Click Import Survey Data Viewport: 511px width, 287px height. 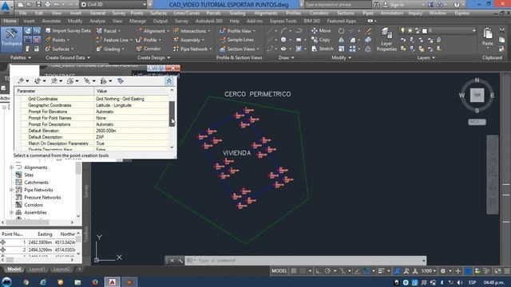(x=67, y=30)
